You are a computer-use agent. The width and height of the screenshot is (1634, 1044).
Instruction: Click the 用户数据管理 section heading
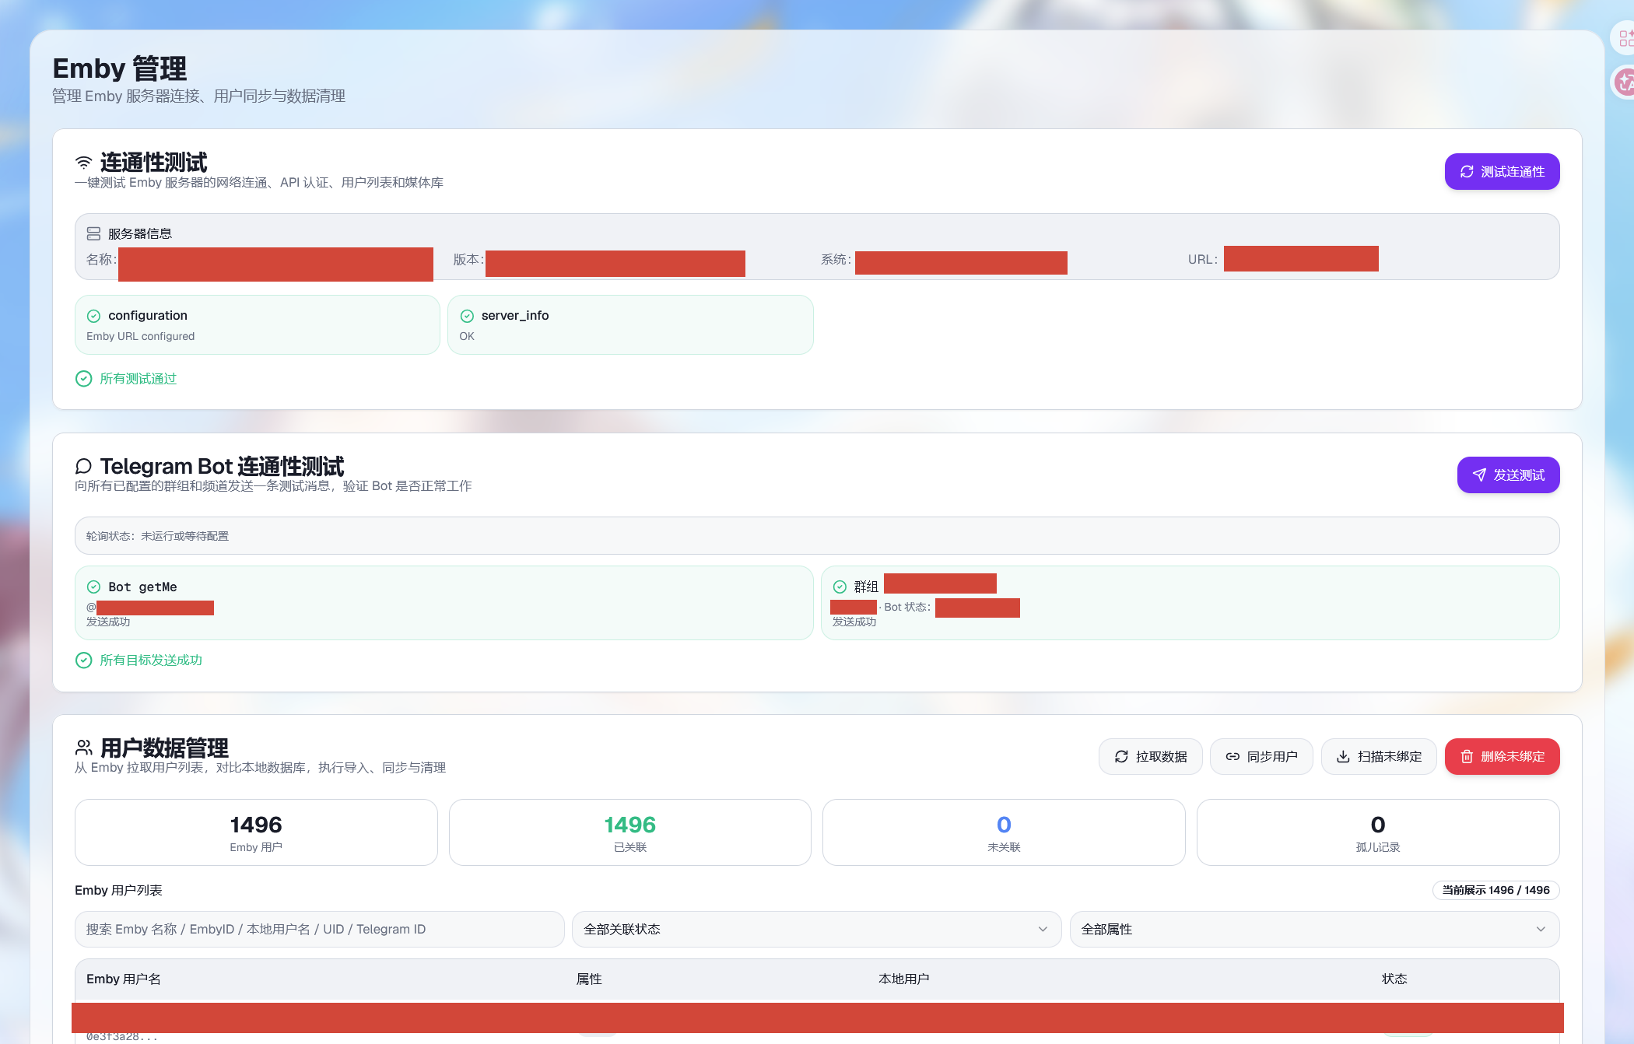[164, 748]
